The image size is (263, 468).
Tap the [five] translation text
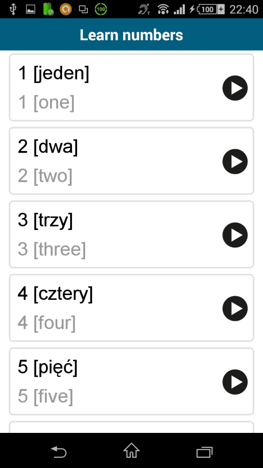[53, 396]
